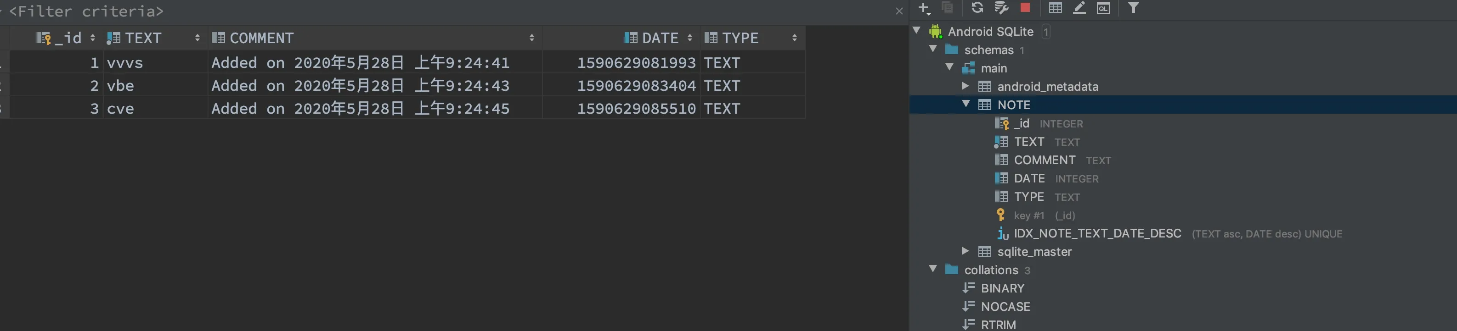Select the NOCASE collation entry
The height and width of the screenshot is (331, 1457).
pos(1005,306)
